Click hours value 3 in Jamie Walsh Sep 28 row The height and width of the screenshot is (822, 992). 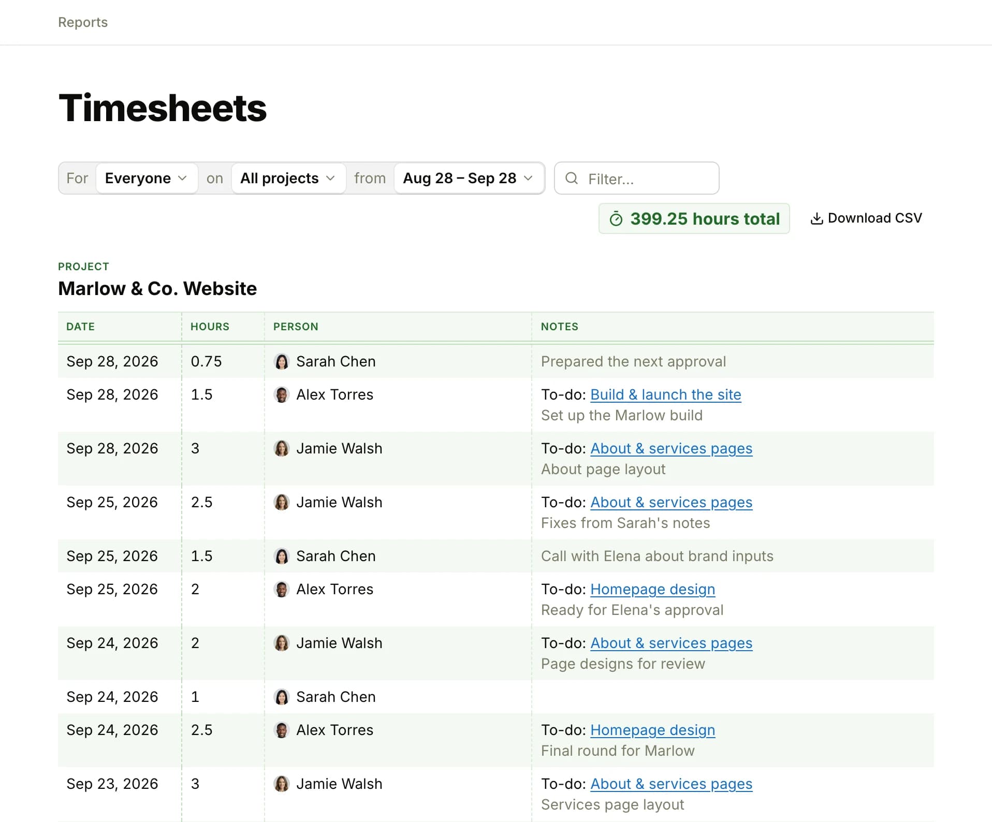click(x=195, y=448)
